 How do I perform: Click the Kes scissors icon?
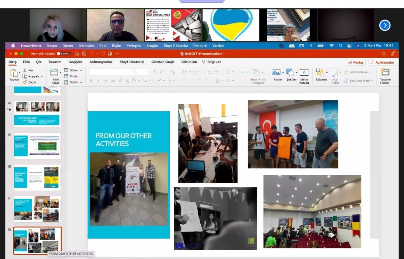25,70
